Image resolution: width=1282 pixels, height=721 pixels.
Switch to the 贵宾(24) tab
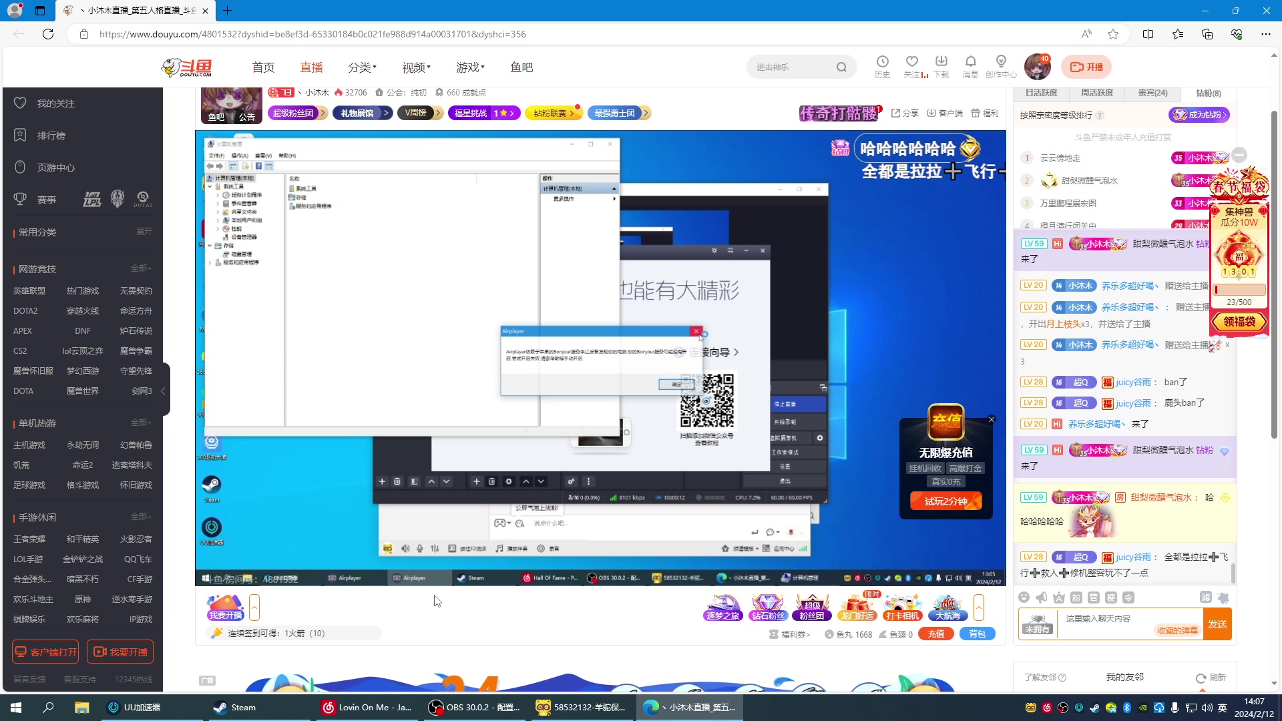(x=1152, y=93)
